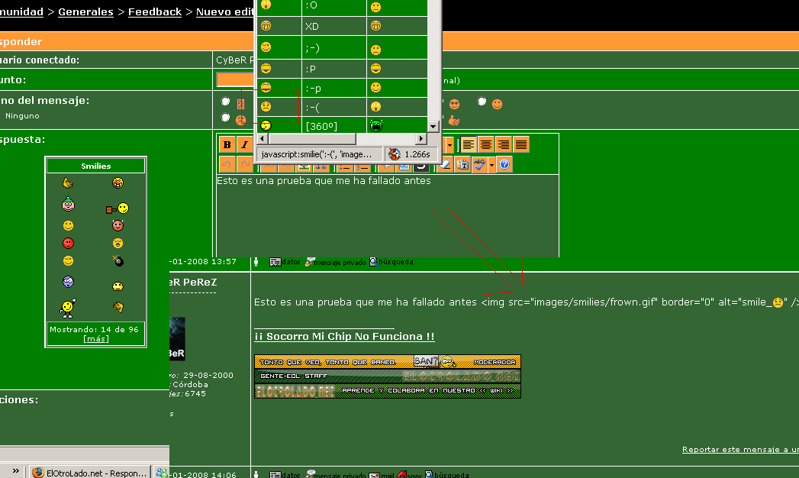Click the paste as plain text icon
799x478 pixels.
462,165
